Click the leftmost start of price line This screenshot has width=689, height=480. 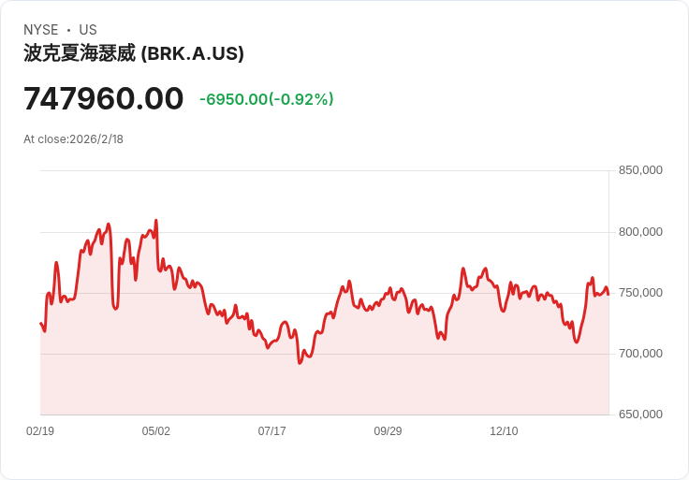(40, 323)
